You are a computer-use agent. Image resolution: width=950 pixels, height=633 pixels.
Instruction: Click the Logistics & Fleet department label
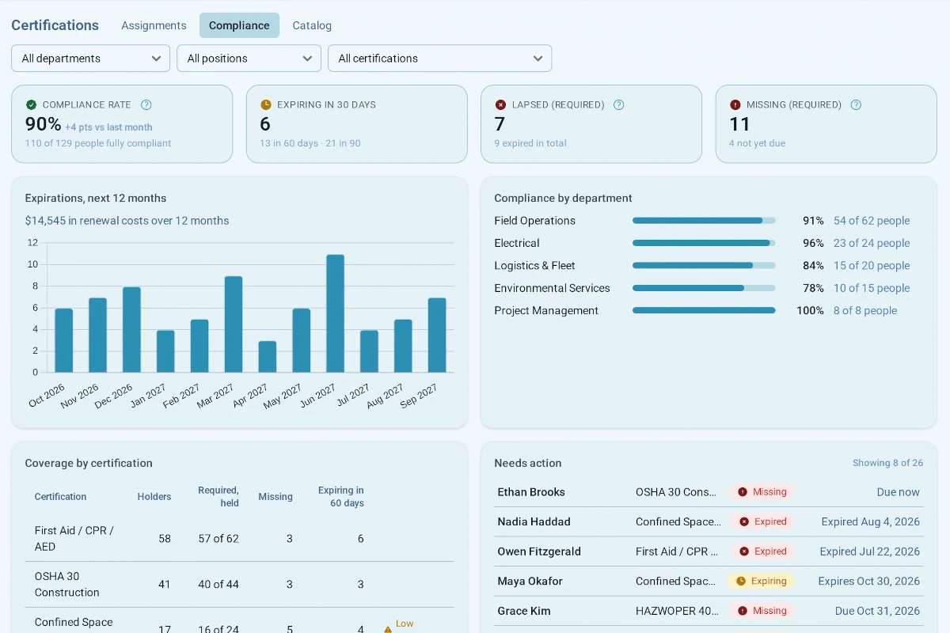[x=534, y=266]
